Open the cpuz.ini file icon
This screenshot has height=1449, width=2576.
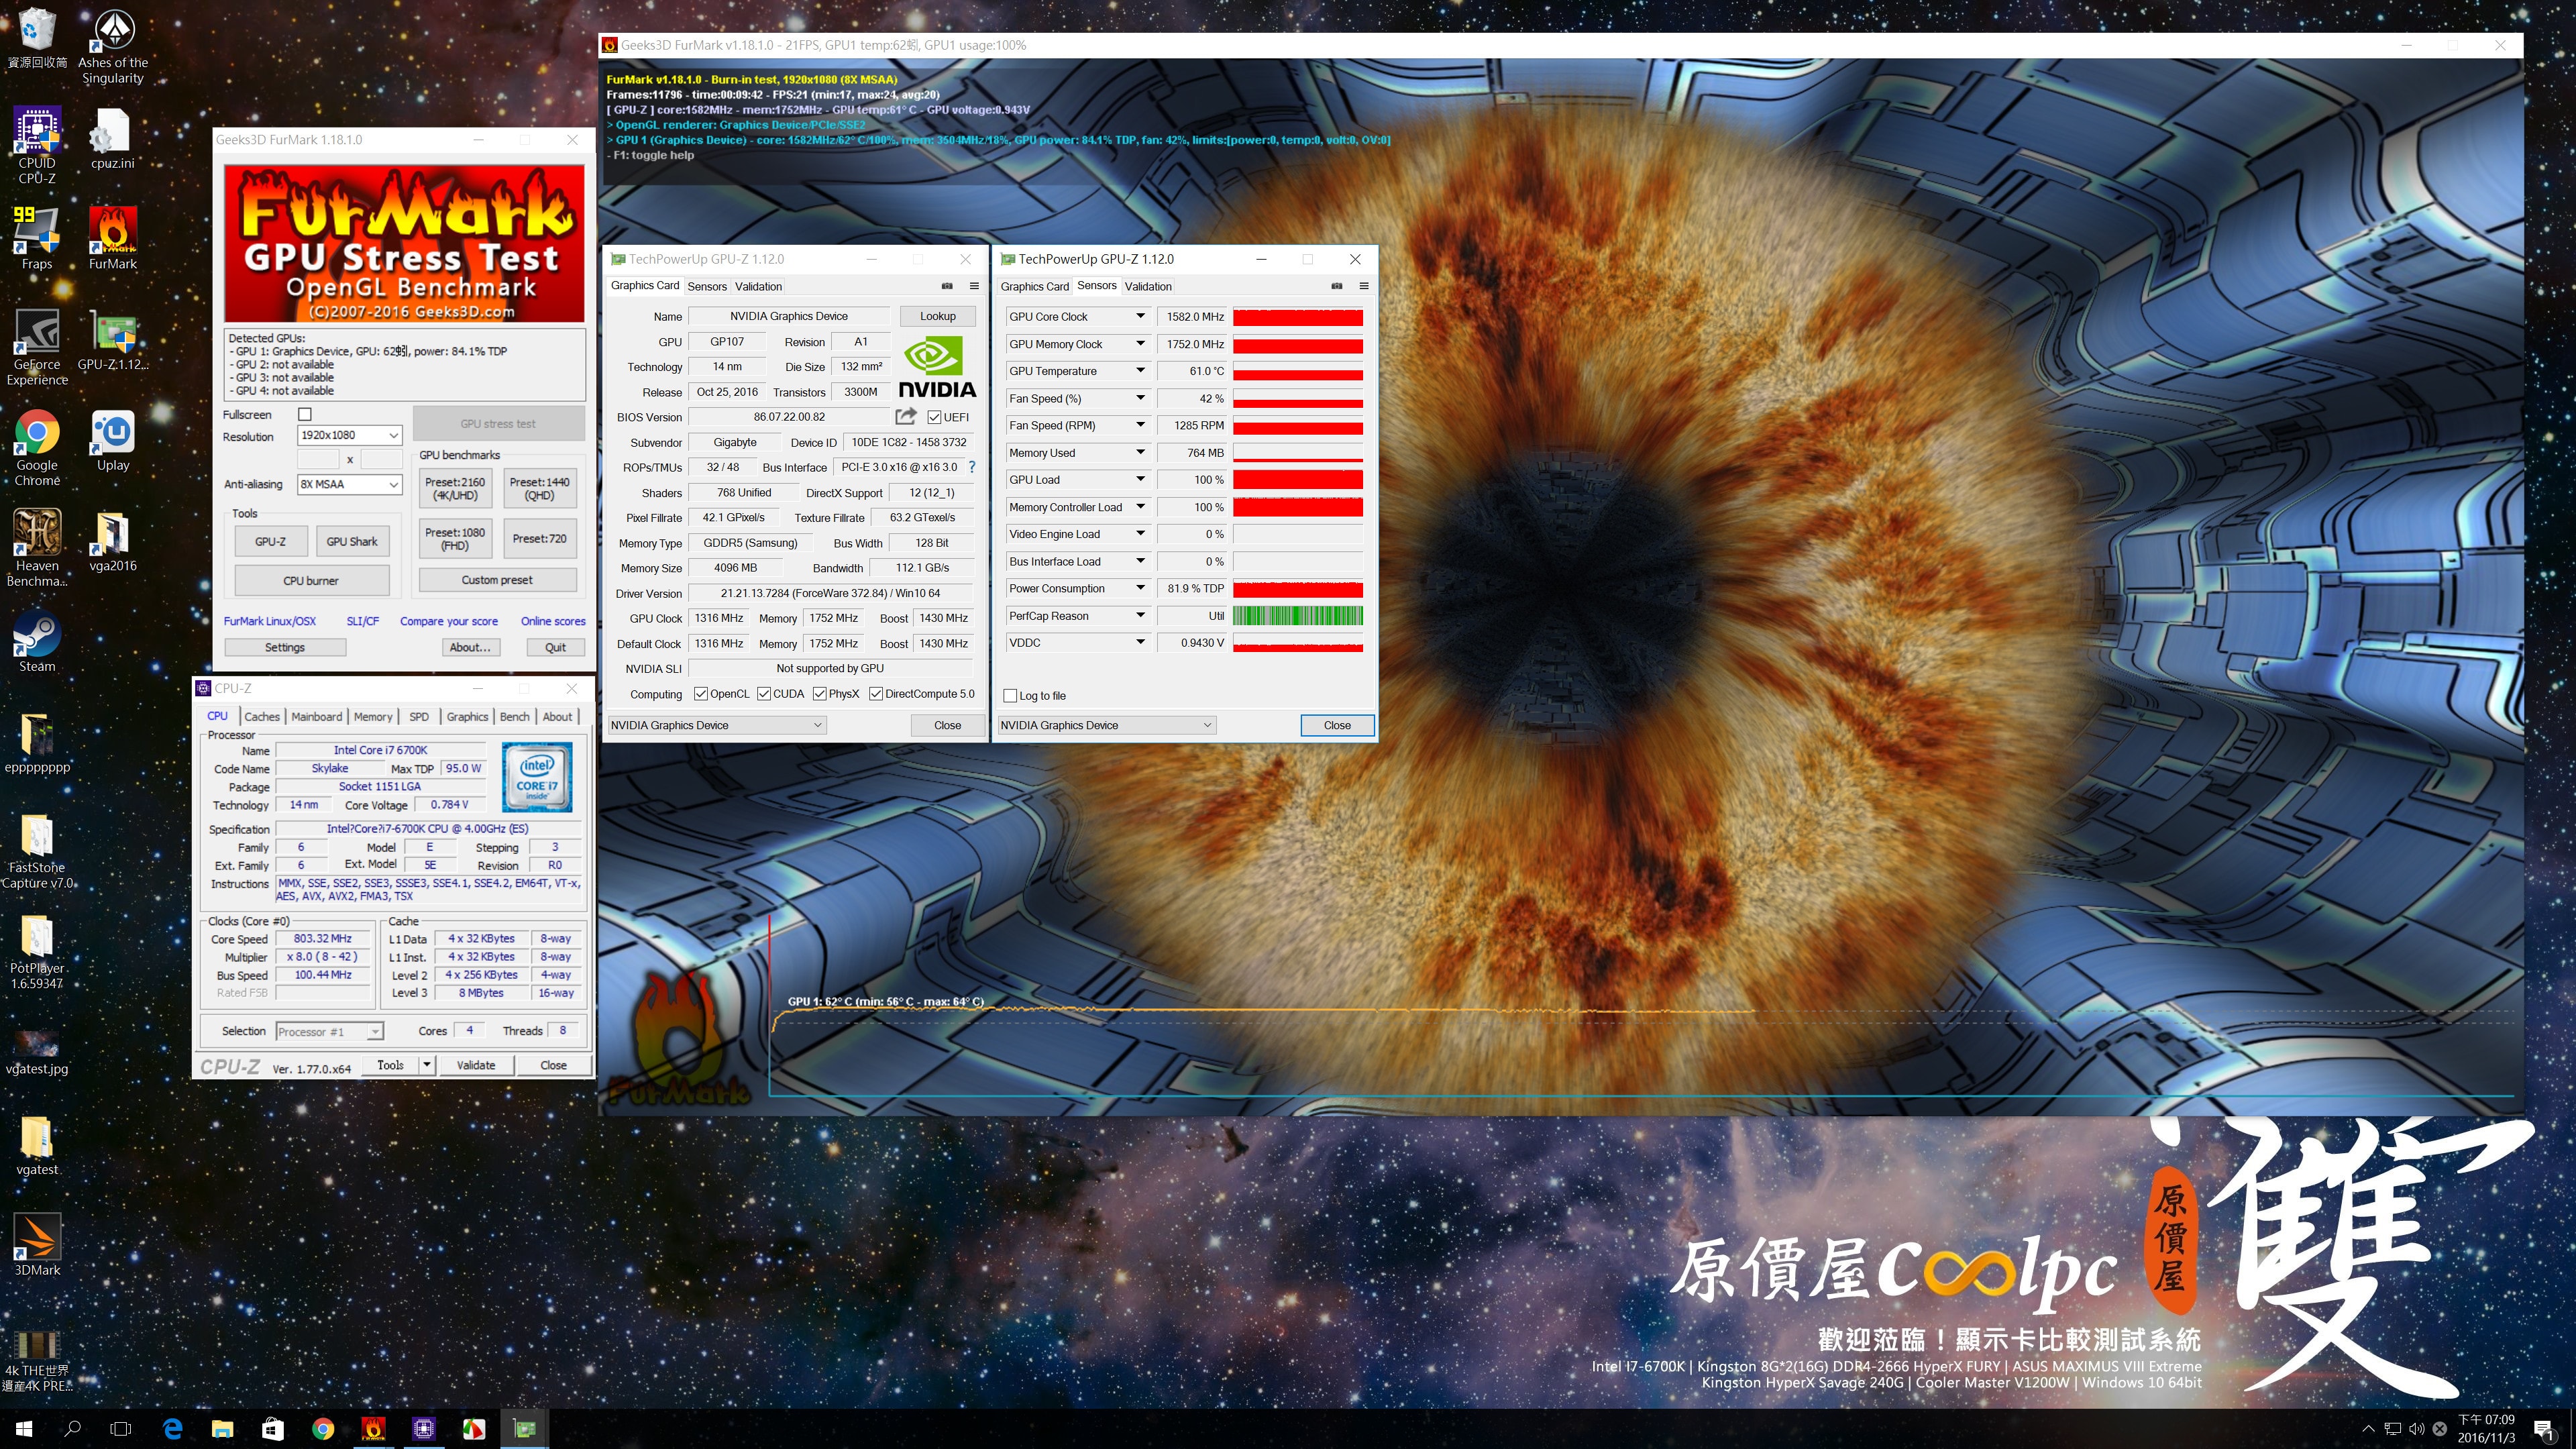coord(113,138)
